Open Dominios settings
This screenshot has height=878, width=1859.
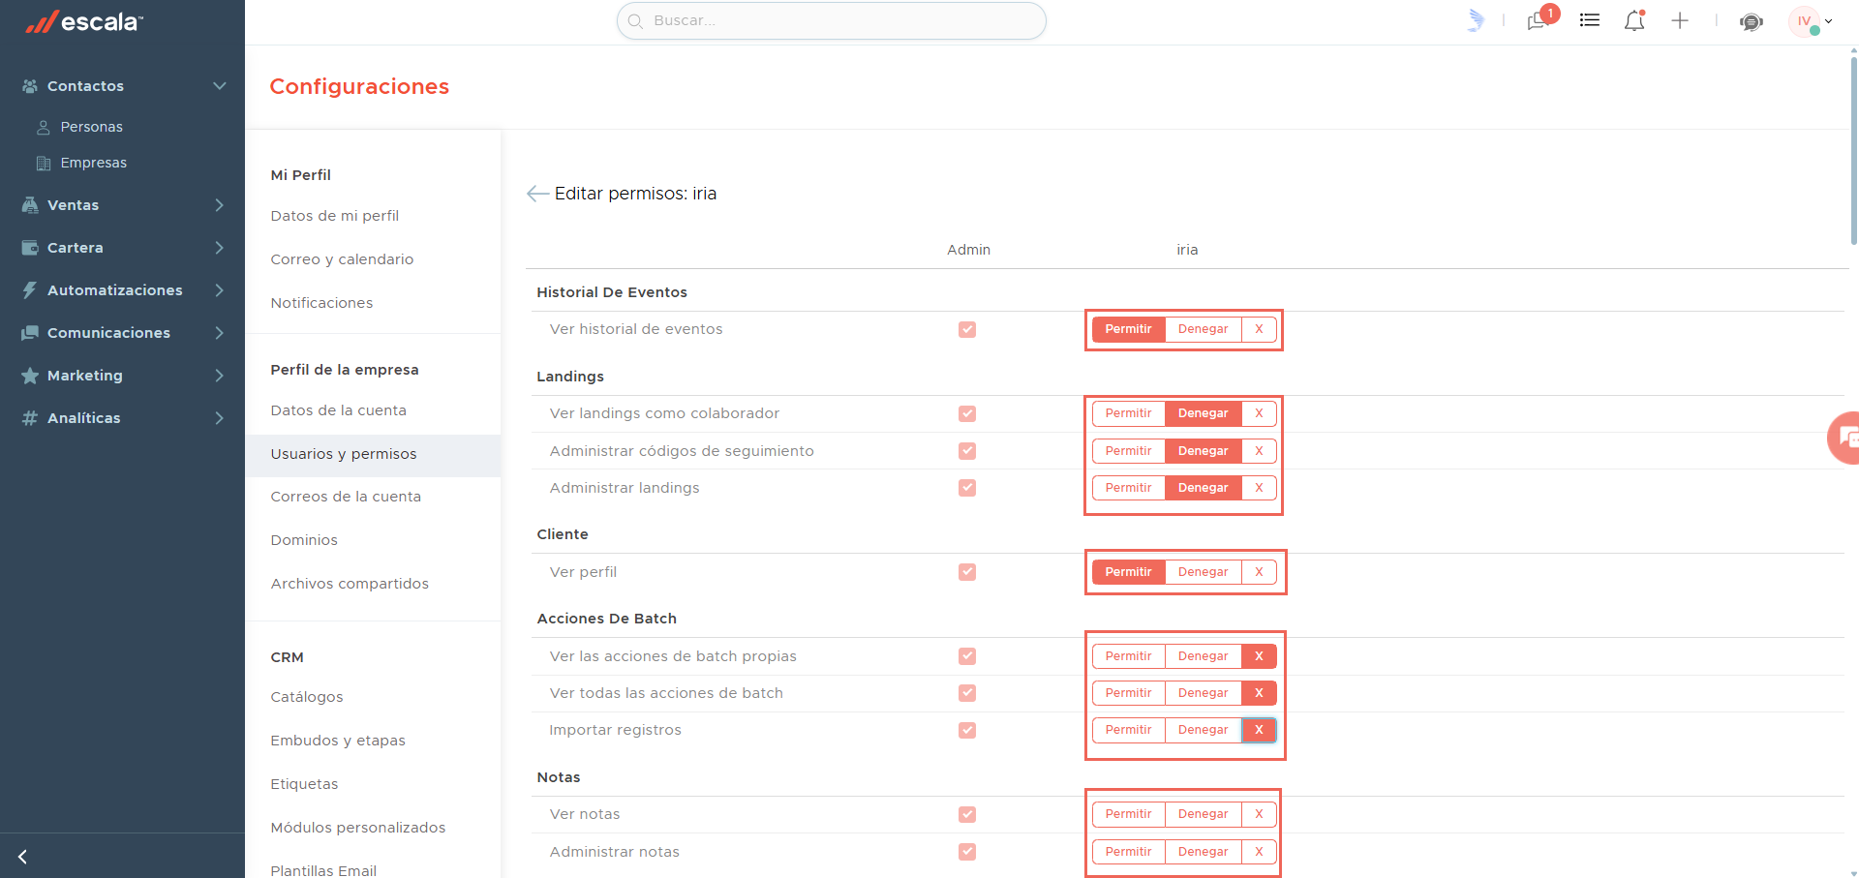coord(304,540)
